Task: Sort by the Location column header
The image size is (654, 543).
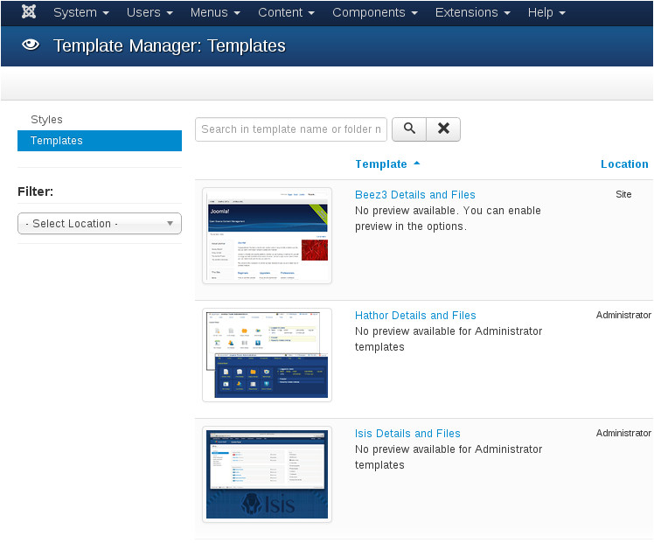Action: [x=624, y=164]
